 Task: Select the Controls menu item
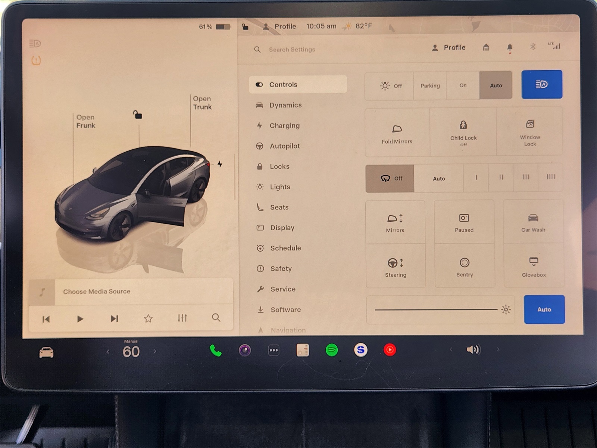pyautogui.click(x=298, y=84)
